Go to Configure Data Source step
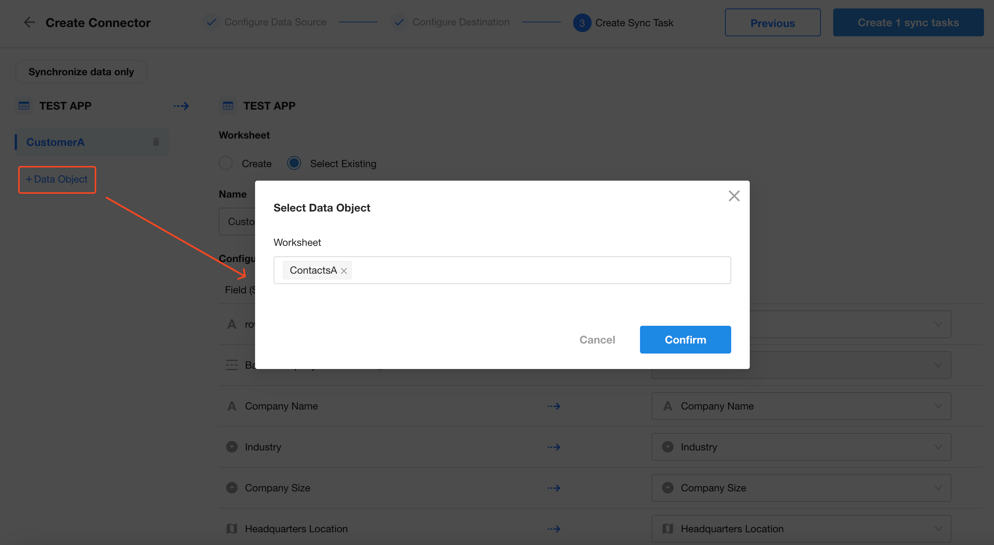The image size is (994, 545). [275, 22]
